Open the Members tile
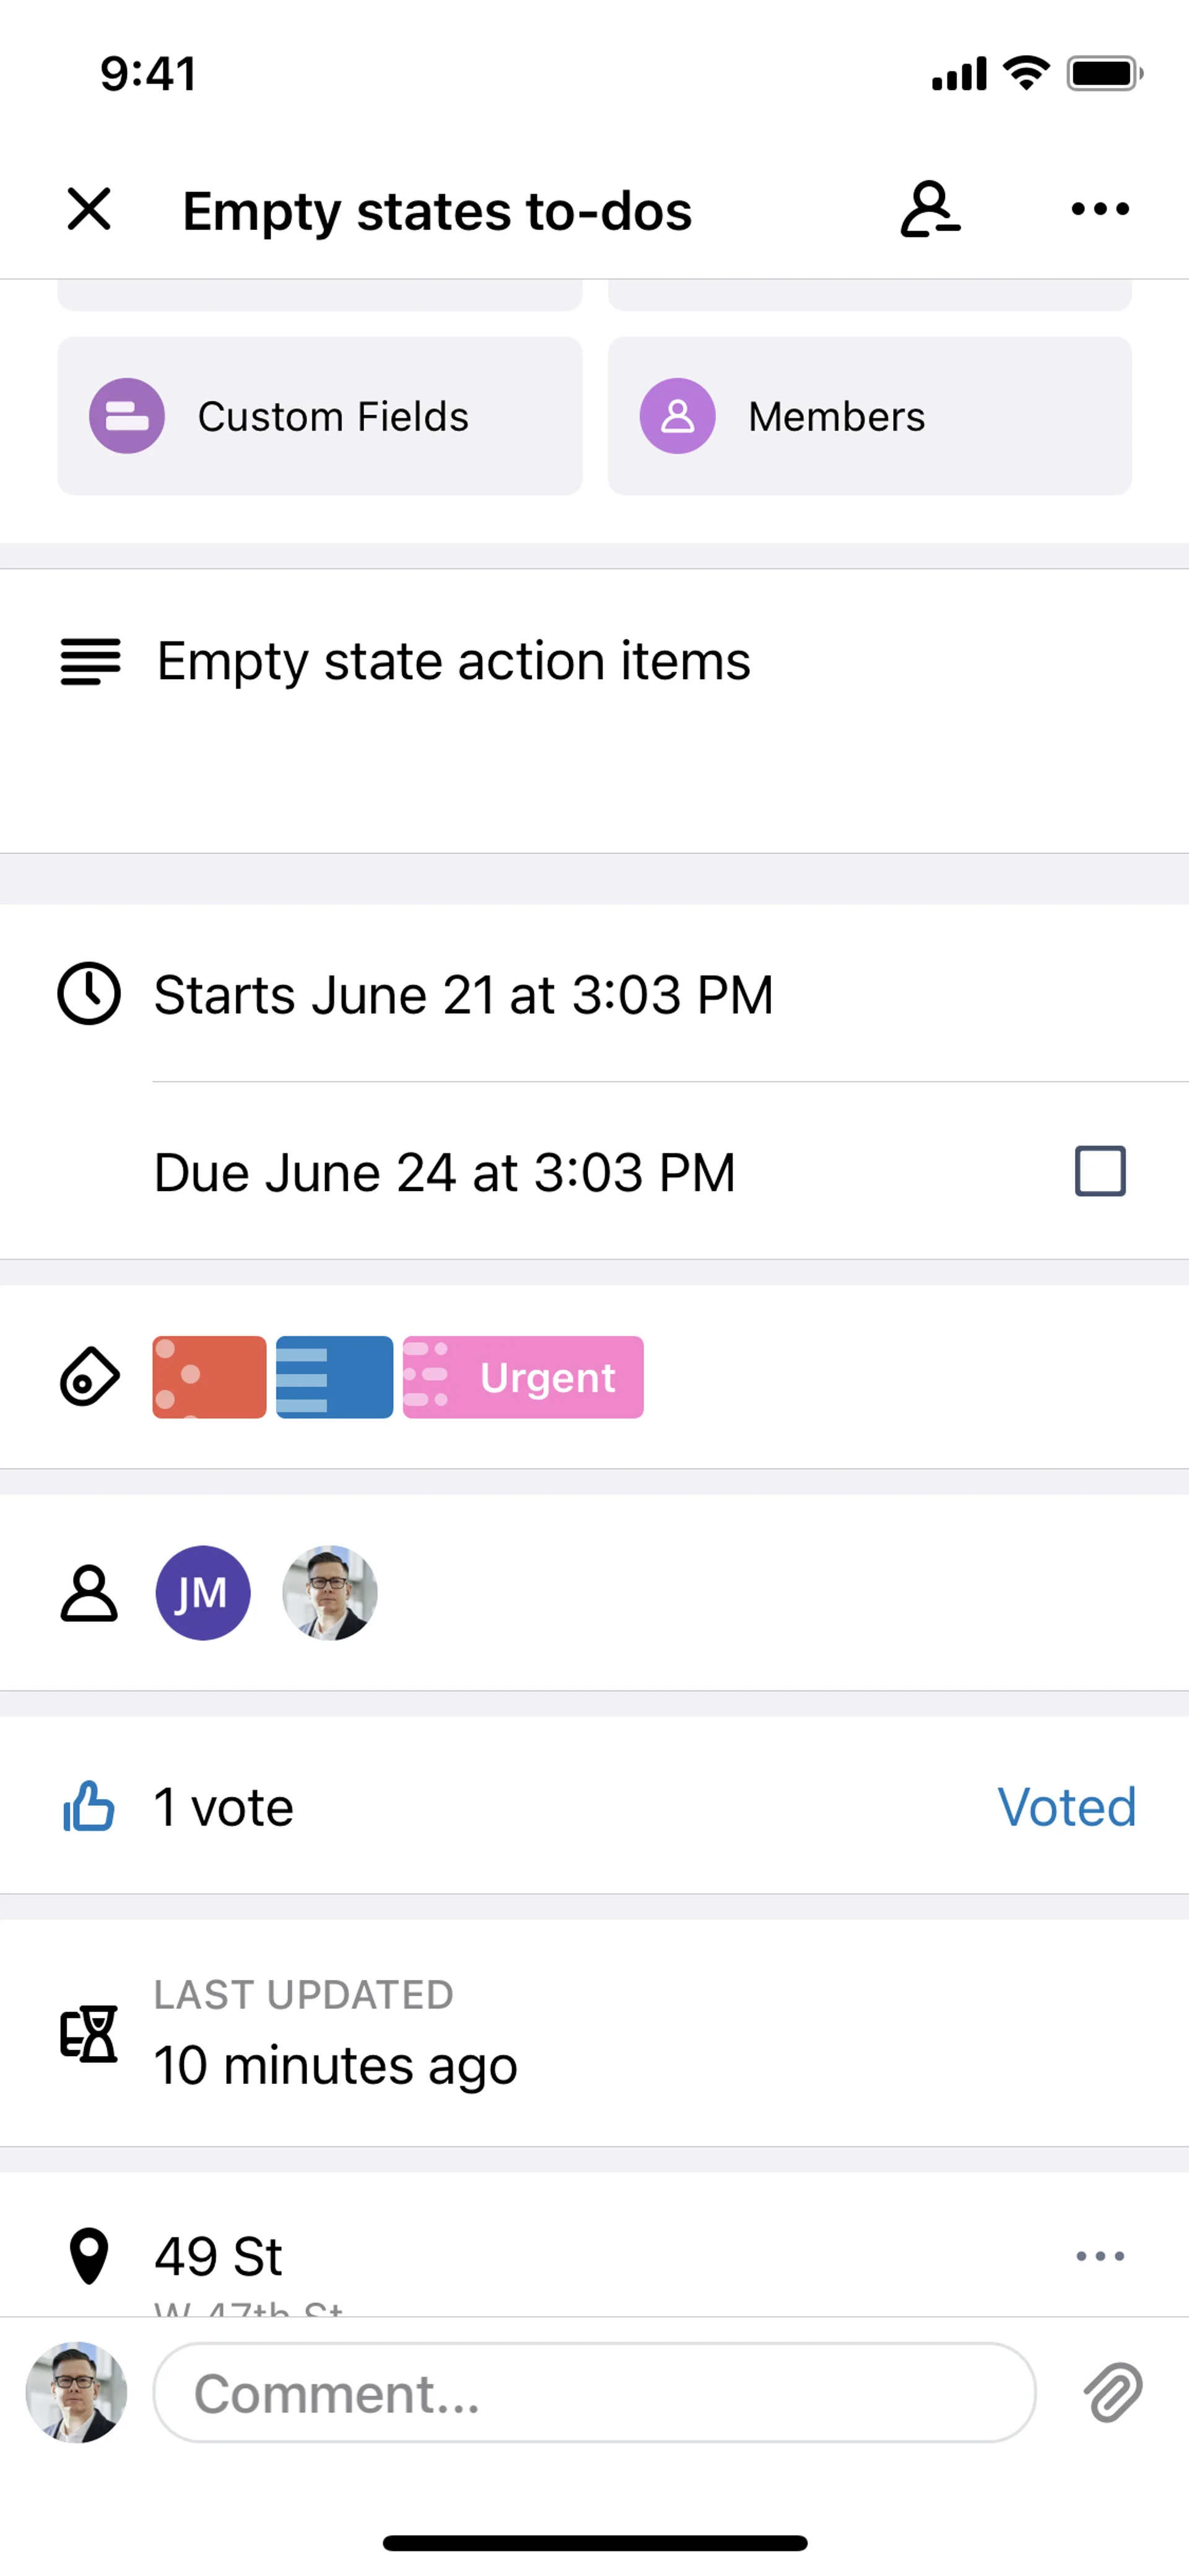Viewport: 1189px width, 2576px height. click(869, 416)
